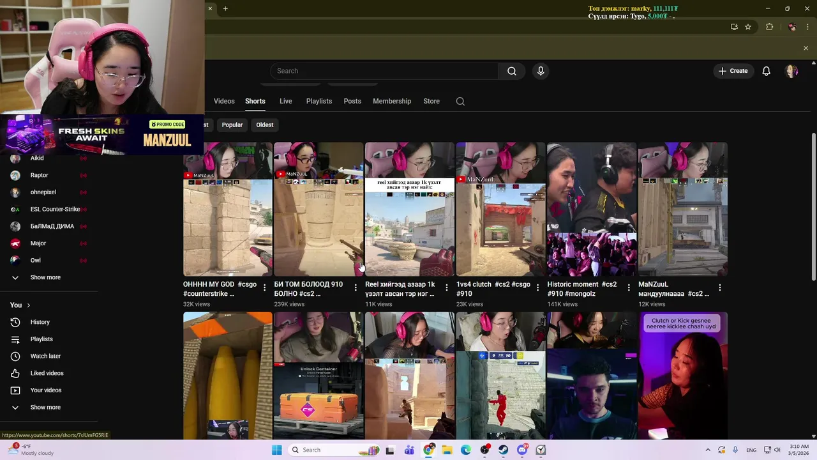This screenshot has height=460, width=817.
Task: Click the Windows taskbar search box
Action: pyautogui.click(x=334, y=450)
